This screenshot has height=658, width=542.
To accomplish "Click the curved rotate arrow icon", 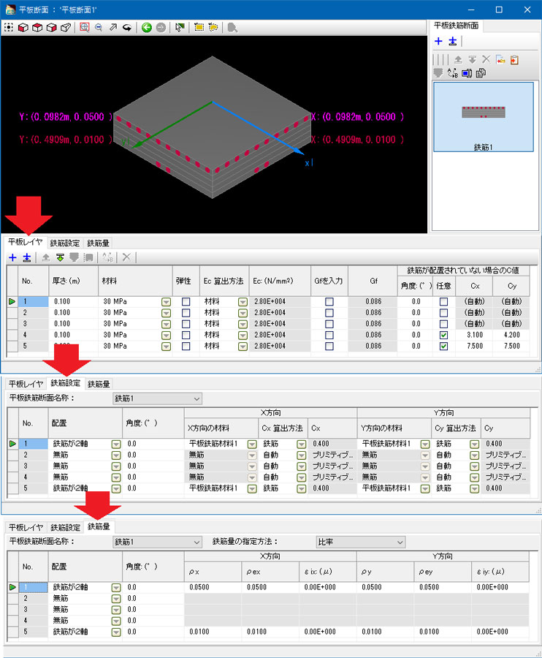I will (x=127, y=28).
